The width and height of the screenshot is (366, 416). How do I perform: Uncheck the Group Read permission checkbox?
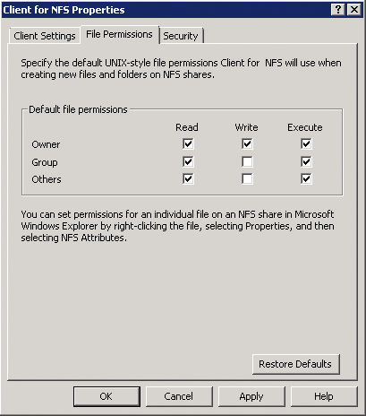(x=188, y=161)
